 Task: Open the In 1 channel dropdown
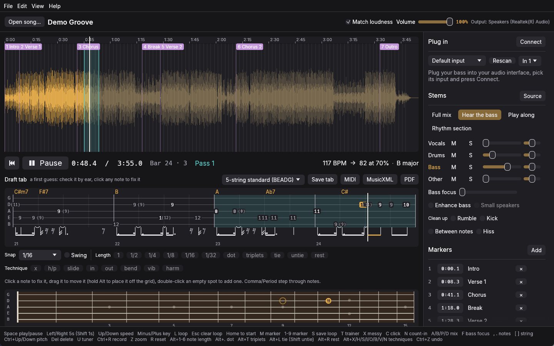click(x=529, y=61)
